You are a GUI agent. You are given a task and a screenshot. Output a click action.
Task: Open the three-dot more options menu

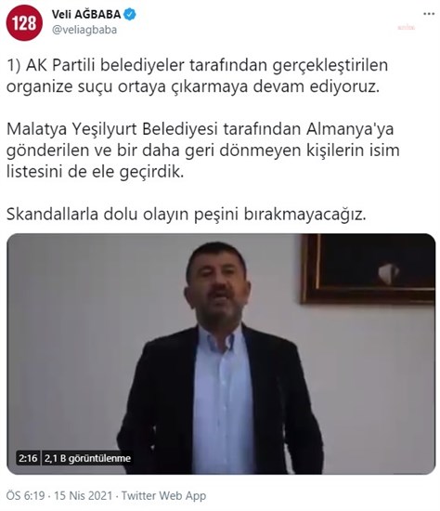click(429, 14)
